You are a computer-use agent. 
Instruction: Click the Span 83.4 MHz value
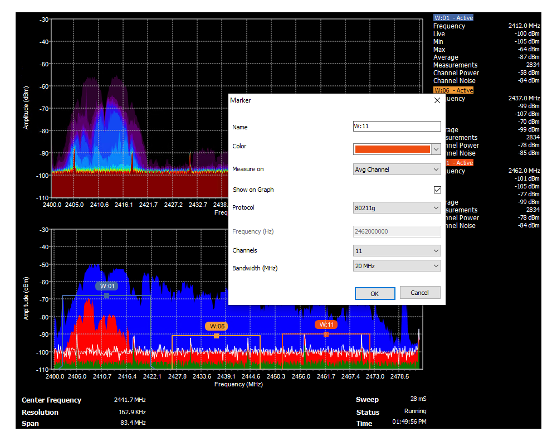tap(133, 423)
